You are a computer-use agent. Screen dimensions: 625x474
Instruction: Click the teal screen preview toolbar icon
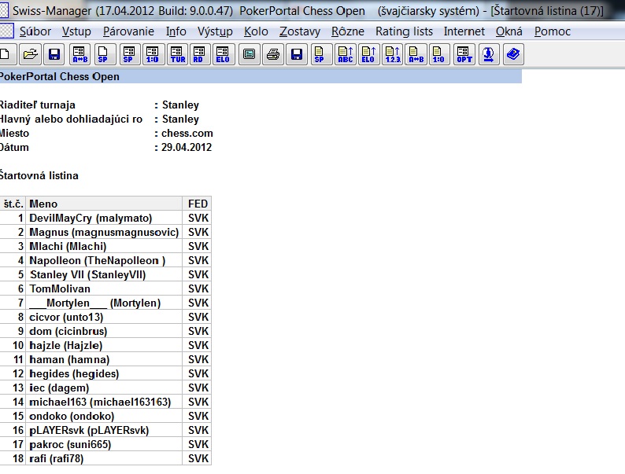(x=249, y=54)
